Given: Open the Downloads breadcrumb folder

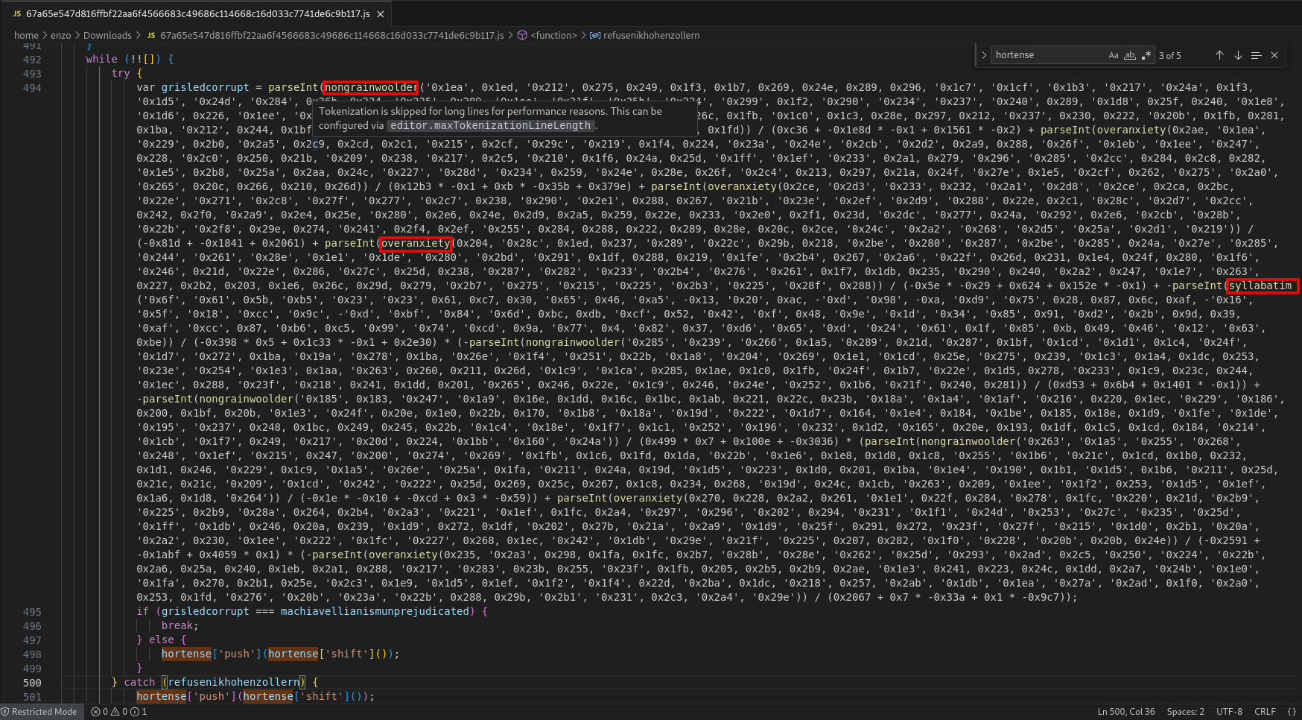Looking at the screenshot, I should coord(107,35).
